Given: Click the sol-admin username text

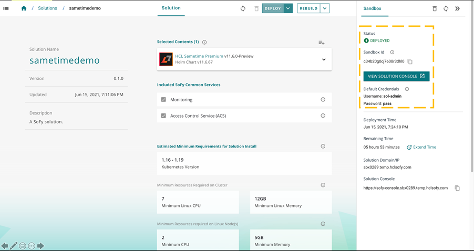Looking at the screenshot, I should (x=393, y=96).
